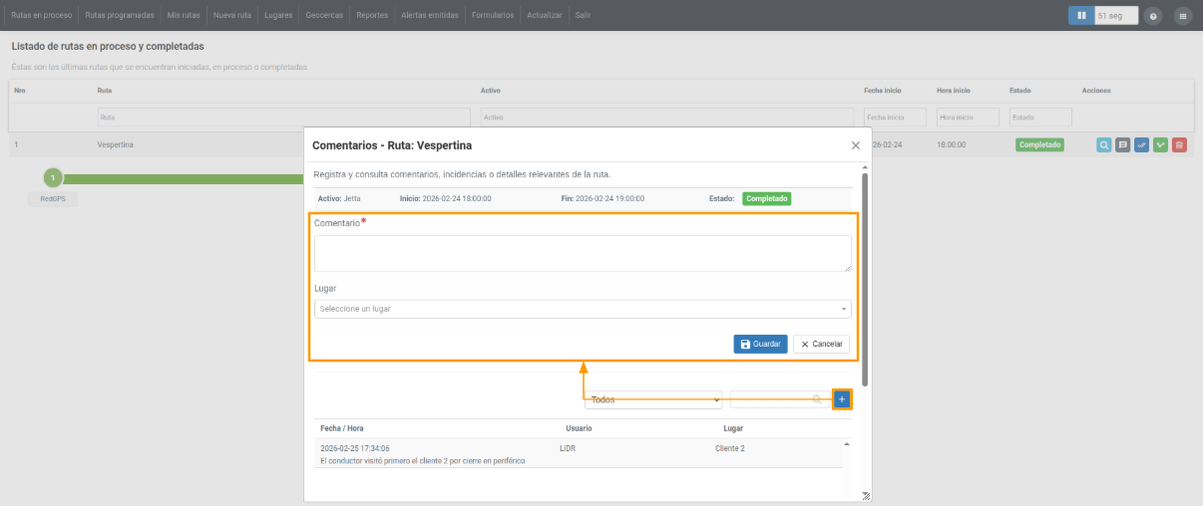Open the Rutas en proceso menu

coord(42,15)
